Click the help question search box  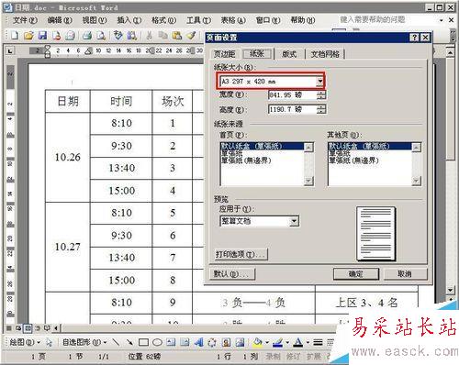point(387,20)
